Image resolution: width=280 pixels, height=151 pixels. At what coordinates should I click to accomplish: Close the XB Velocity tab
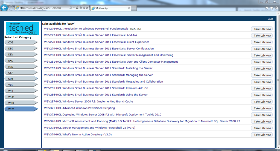coord(129,8)
